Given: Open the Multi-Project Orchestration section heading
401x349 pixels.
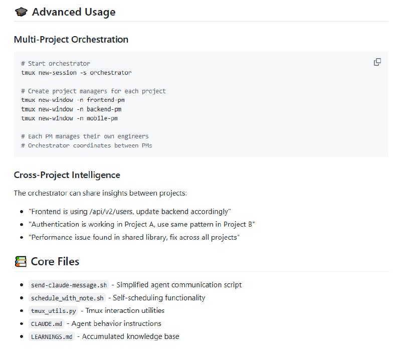Looking at the screenshot, I should coord(71,39).
